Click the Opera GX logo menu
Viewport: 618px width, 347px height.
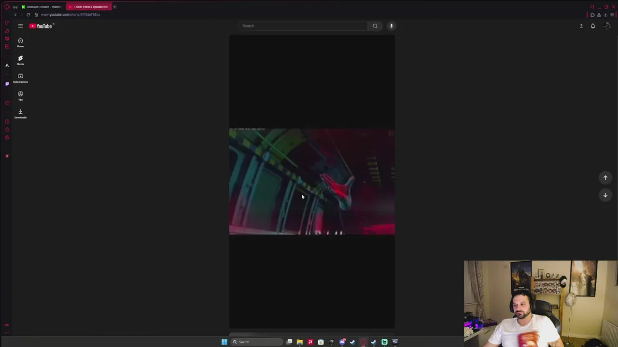[7, 7]
